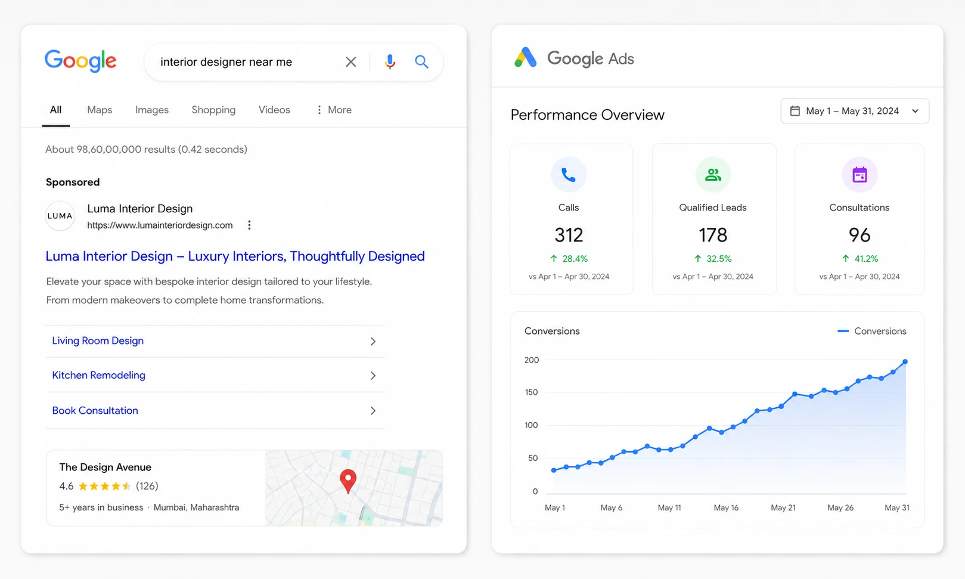965x579 pixels.
Task: Click the Book Consultation sitelink
Action: pos(95,410)
